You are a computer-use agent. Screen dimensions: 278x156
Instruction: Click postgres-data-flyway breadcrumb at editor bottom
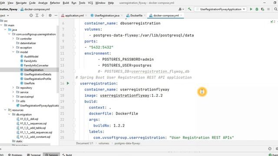tap(127, 143)
